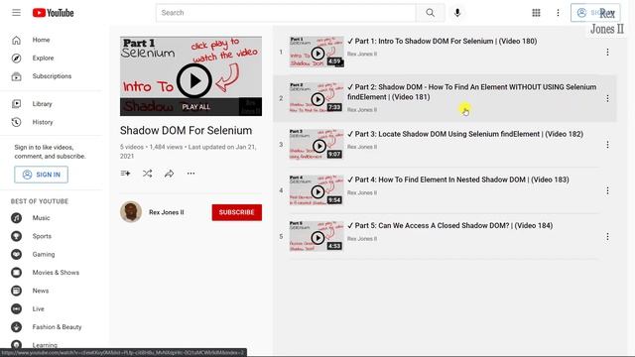Click the sidebar SIGN IN button
This screenshot has height=357, width=635.
coord(42,175)
